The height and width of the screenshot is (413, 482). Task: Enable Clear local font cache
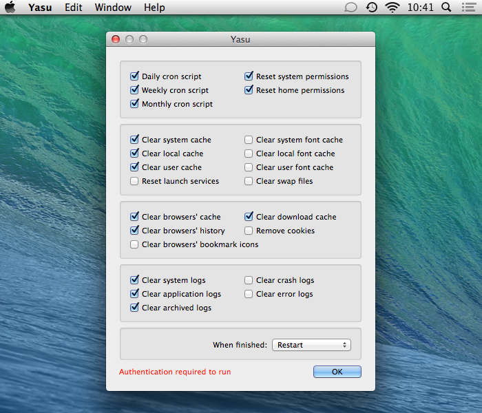click(x=249, y=153)
